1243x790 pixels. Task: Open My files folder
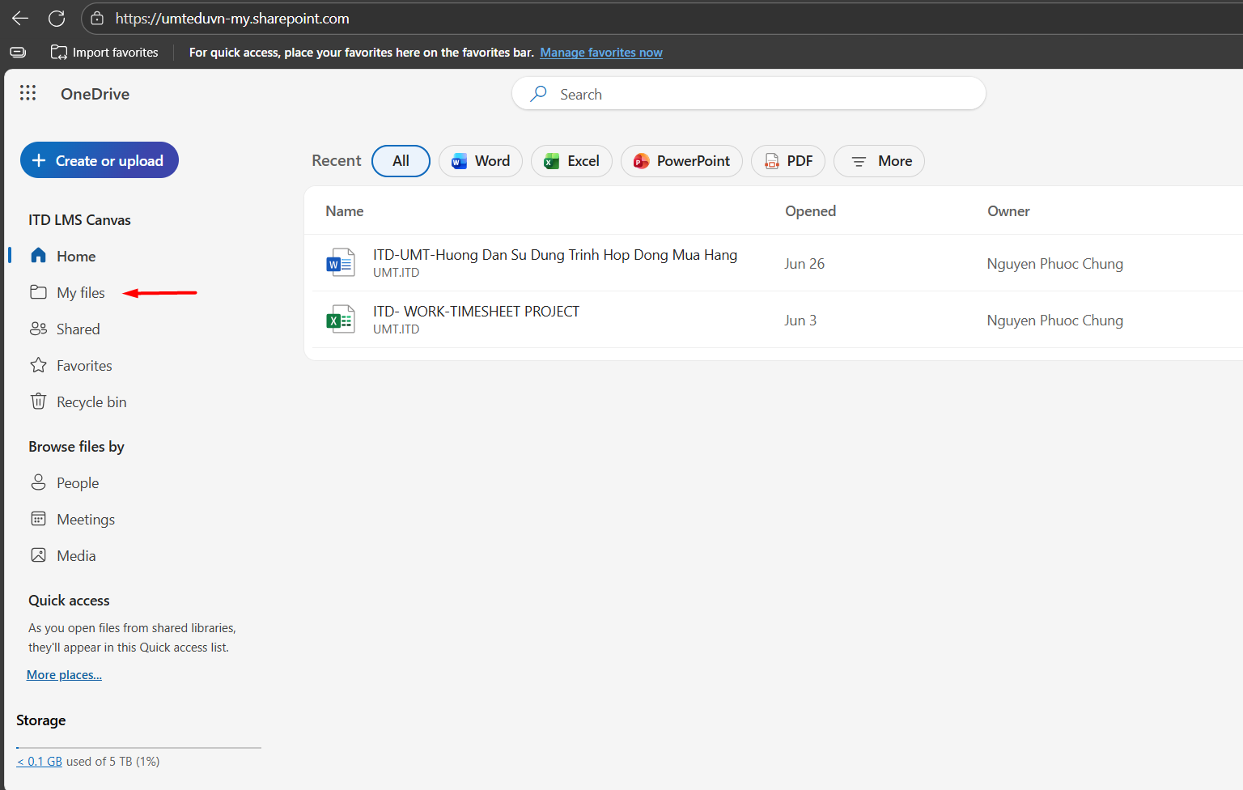pyautogui.click(x=80, y=293)
